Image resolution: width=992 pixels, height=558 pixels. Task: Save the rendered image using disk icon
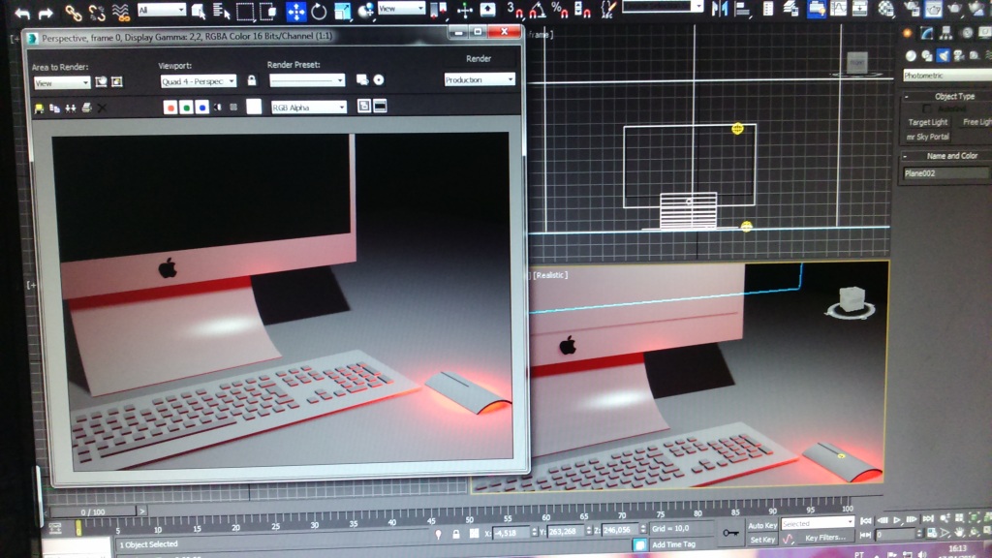tap(39, 107)
